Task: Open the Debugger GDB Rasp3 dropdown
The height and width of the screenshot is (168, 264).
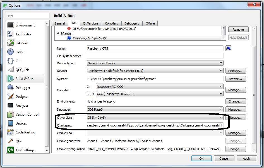Action: 155,109
